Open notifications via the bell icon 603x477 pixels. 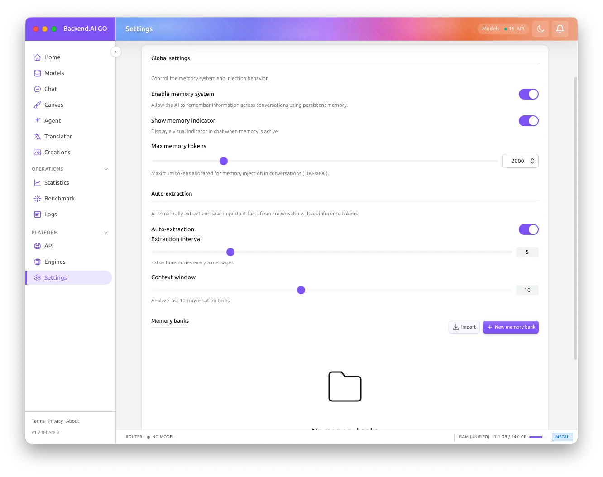coord(560,29)
